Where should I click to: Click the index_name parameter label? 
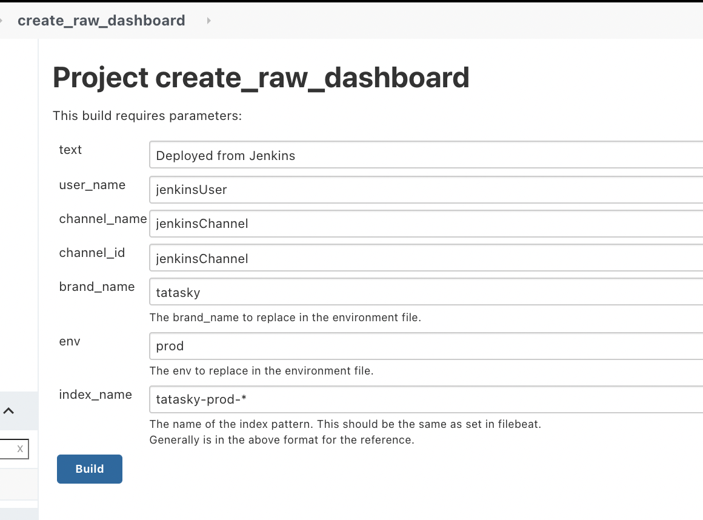coord(95,395)
